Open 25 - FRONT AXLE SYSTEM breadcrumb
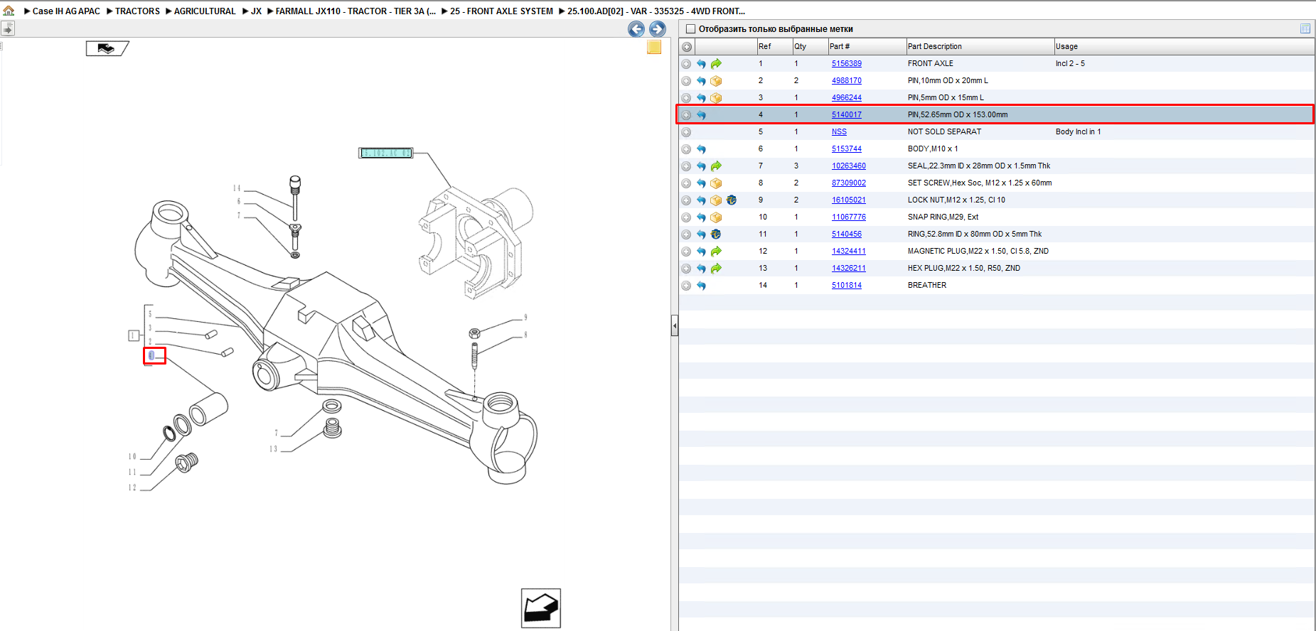Viewport: 1316px width, 631px height. point(502,11)
